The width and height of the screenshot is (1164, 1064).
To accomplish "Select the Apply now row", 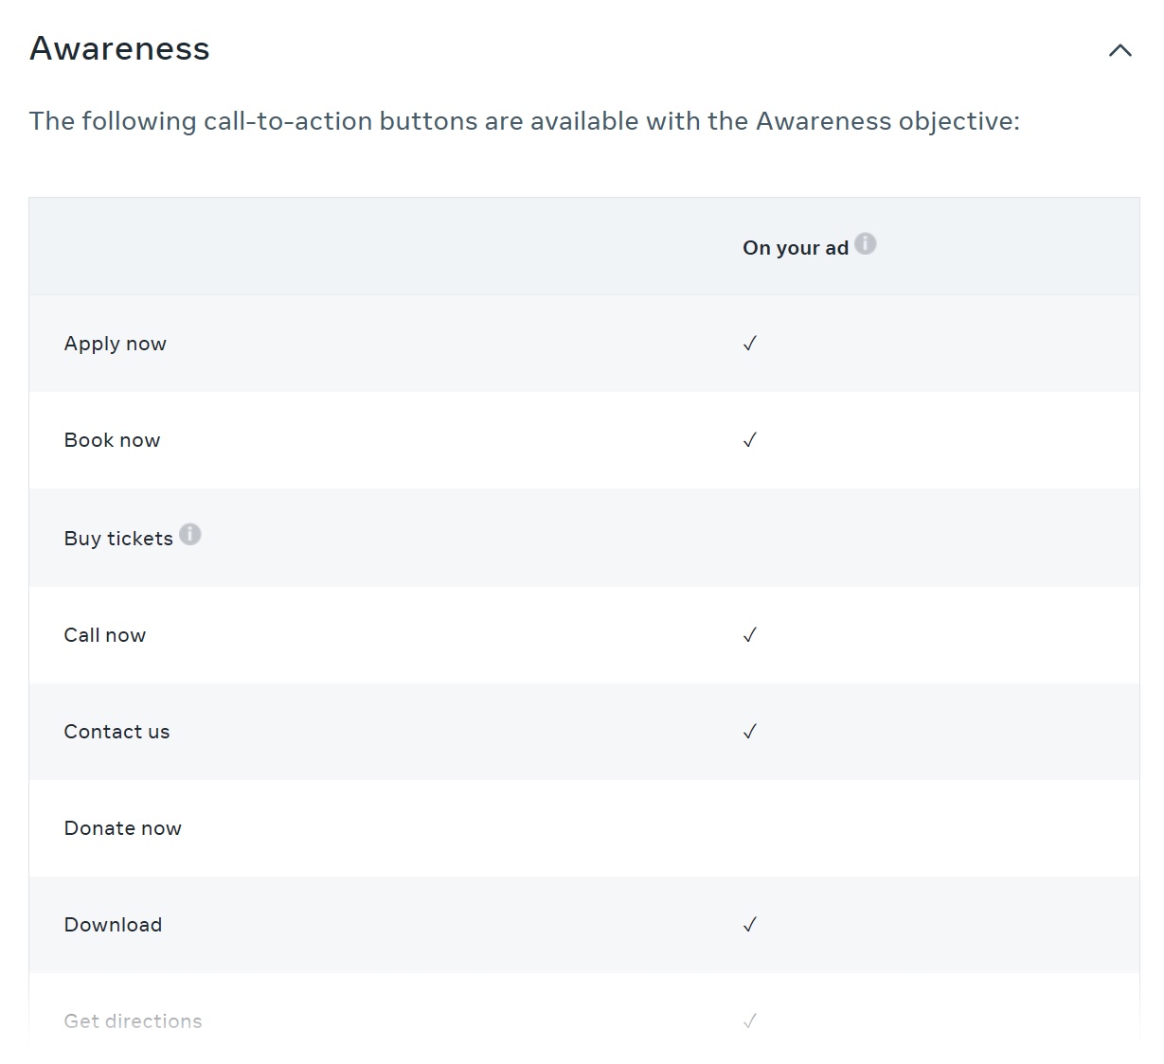I will [115, 344].
